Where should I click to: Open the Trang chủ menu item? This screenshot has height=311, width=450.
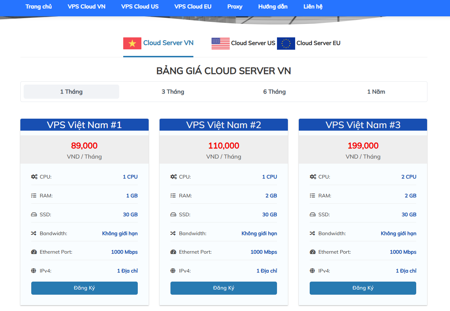tap(39, 7)
